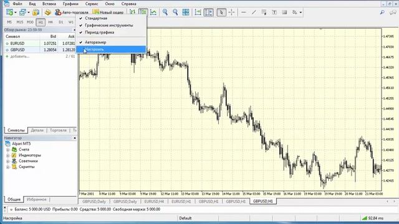
Task: Toggle Стандартная toolbar in context menu
Action: (111, 18)
